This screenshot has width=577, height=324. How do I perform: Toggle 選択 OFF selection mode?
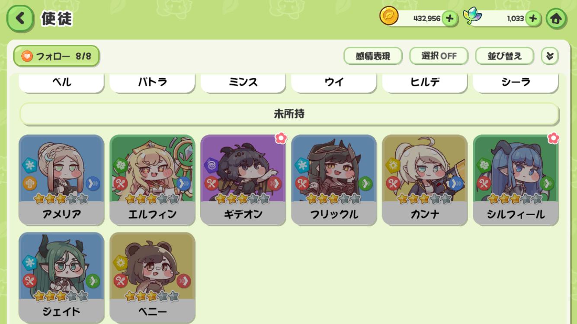coord(439,56)
